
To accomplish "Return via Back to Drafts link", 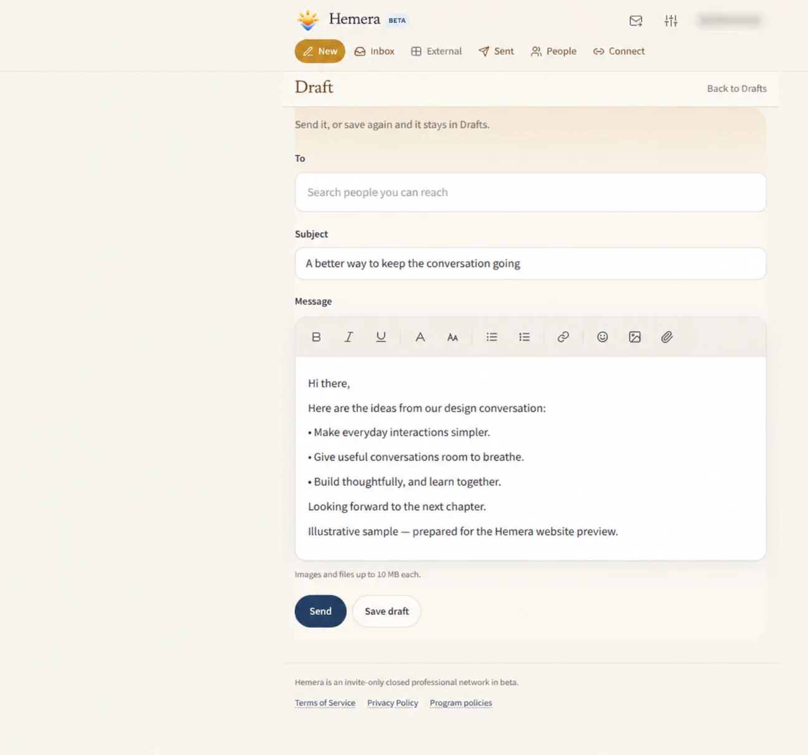I will [737, 88].
